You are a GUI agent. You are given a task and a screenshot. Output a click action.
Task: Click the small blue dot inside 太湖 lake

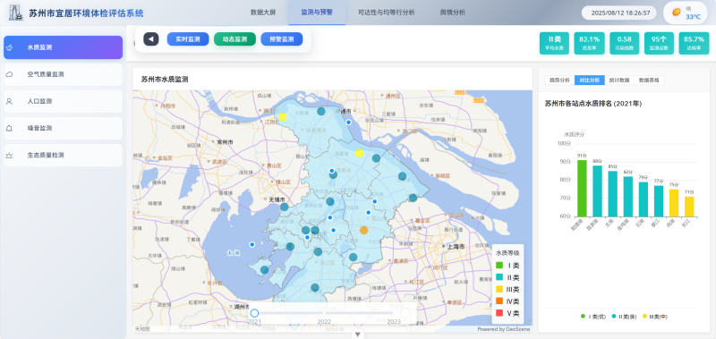pos(251,244)
